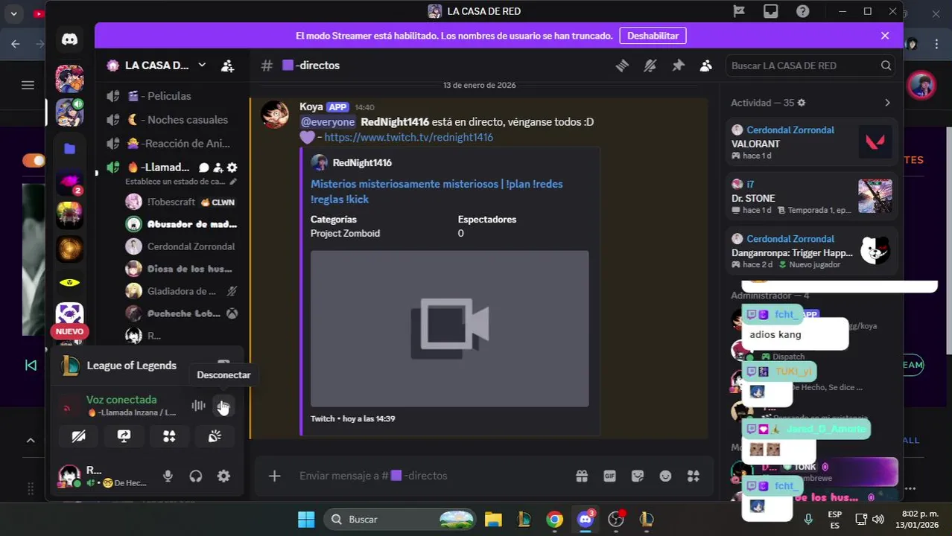Open the gift icon in message bar
This screenshot has width=952, height=536.
[582, 476]
